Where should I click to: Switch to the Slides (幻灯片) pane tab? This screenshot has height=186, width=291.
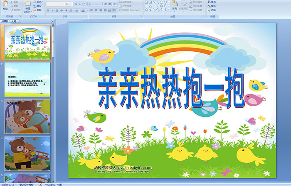[5, 22]
